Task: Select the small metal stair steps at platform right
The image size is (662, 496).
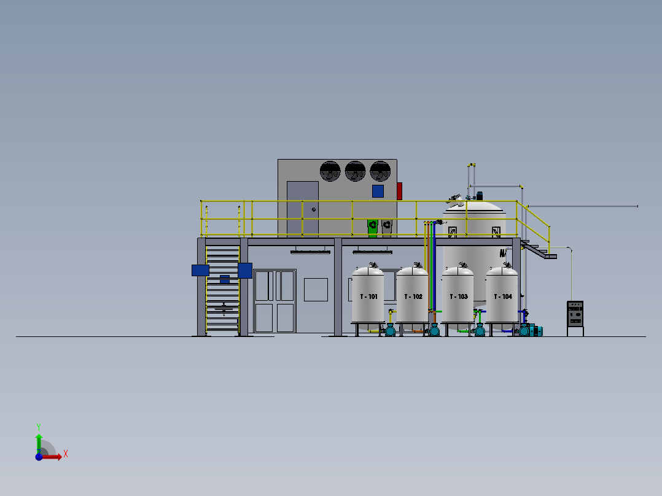Action: click(539, 249)
